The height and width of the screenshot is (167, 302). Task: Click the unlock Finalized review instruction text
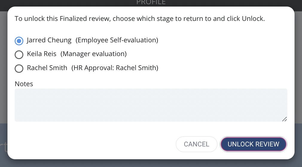[x=140, y=19]
